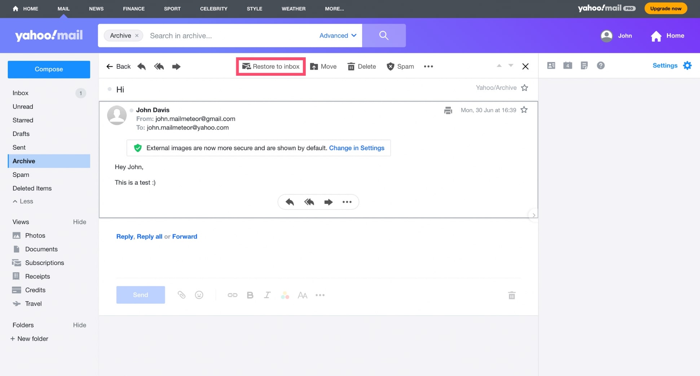Collapse the folder list with Less
Image resolution: width=700 pixels, height=376 pixels.
(x=23, y=201)
